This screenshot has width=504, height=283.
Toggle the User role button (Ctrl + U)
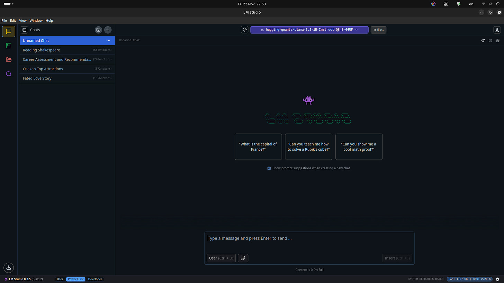point(221,258)
